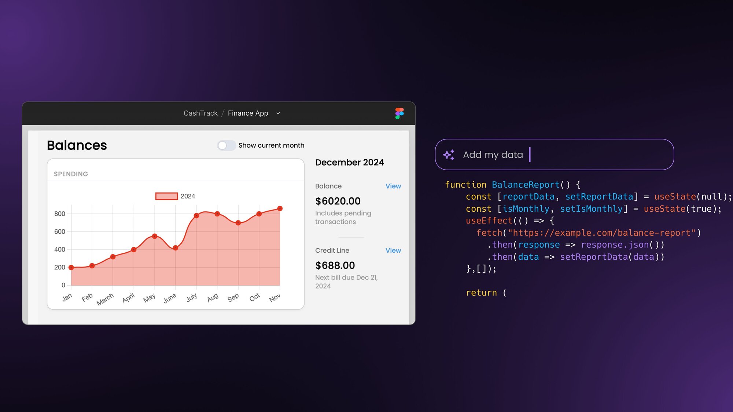Click View link next to Balance
This screenshot has height=412, width=733.
click(393, 186)
